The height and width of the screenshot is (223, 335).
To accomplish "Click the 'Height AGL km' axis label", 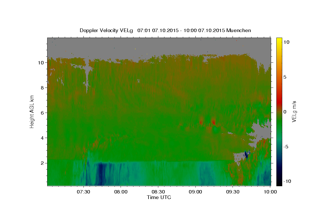I will point(32,111).
